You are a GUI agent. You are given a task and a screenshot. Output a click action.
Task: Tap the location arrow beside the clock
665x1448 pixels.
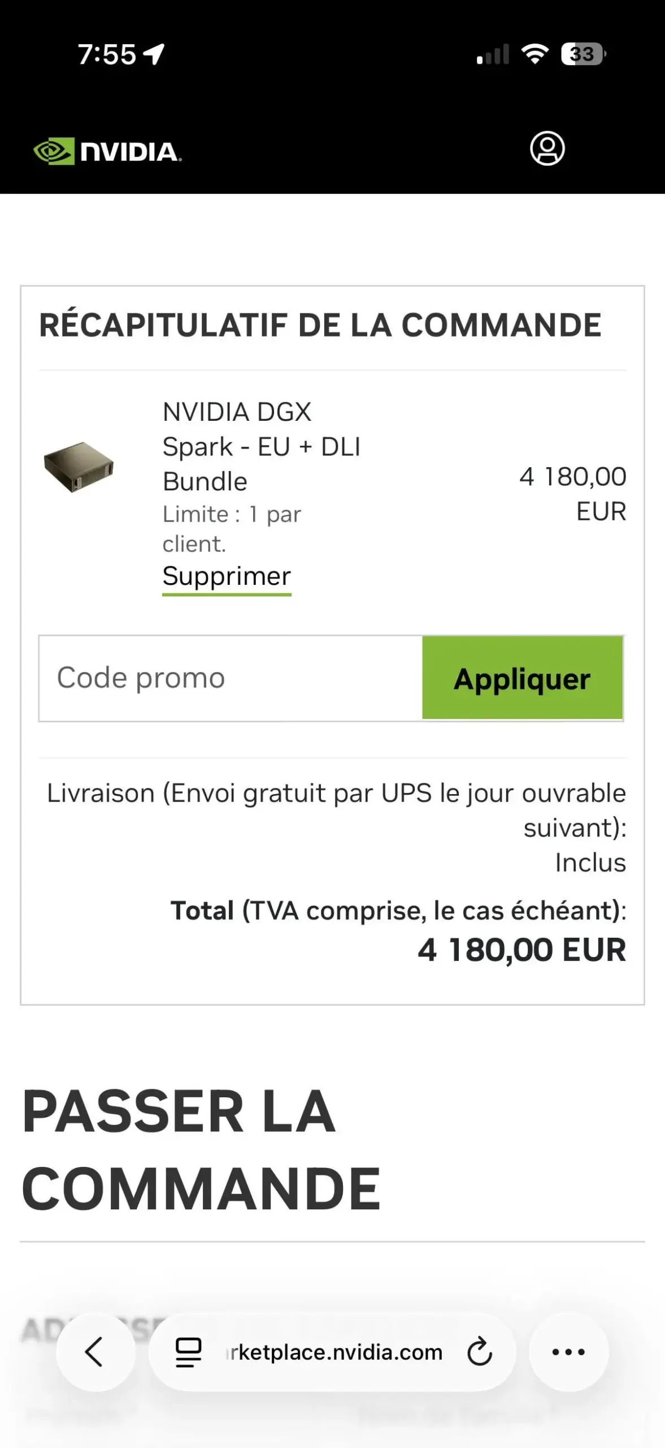pyautogui.click(x=154, y=54)
